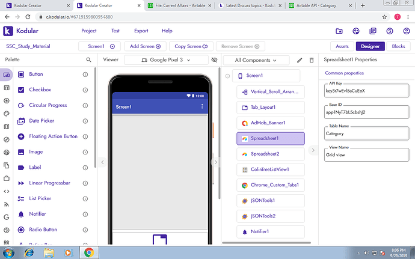Open the theme palette icon in header
The width and height of the screenshot is (415, 259).
coord(356,31)
